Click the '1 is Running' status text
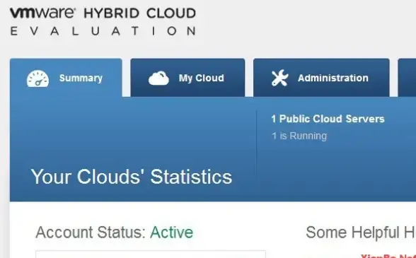The image size is (416, 258). [299, 136]
